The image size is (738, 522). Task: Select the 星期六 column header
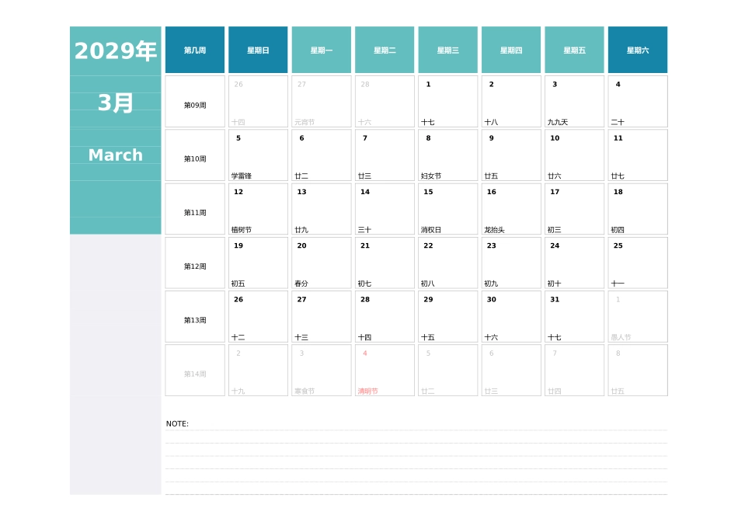[638, 50]
